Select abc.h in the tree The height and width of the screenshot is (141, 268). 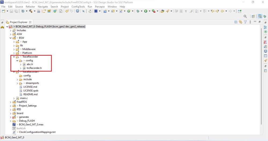[x=30, y=64]
